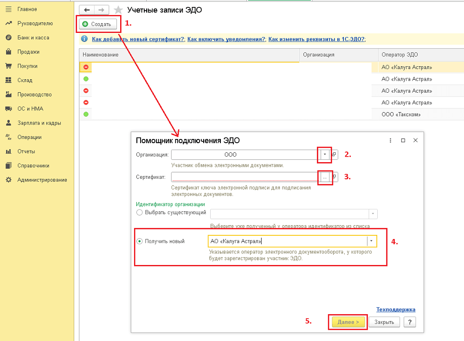Click the open icon beside Сертификат field
The image size is (464, 341).
tap(335, 177)
